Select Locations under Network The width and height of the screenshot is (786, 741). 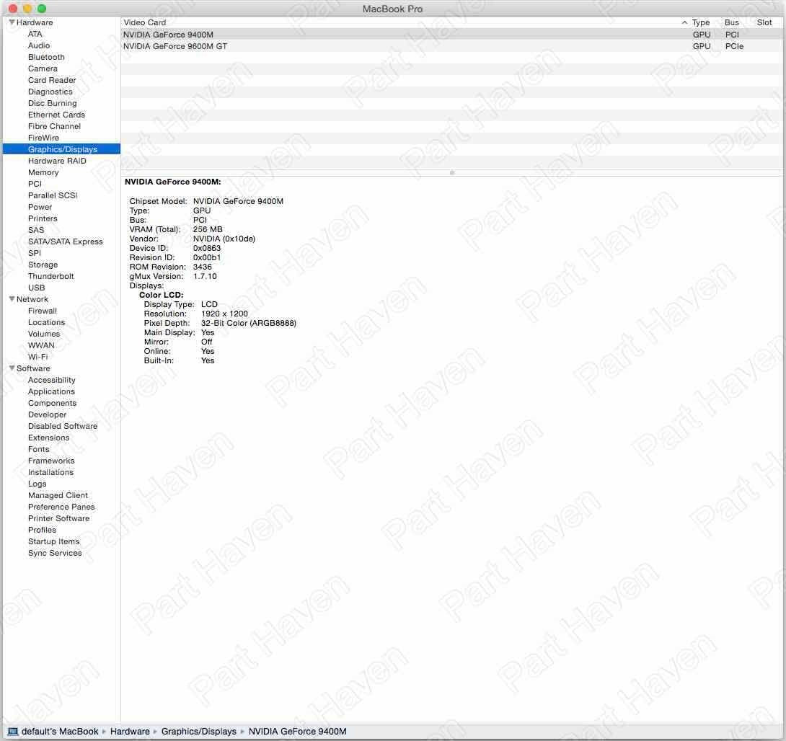[47, 322]
